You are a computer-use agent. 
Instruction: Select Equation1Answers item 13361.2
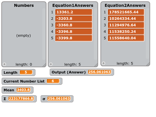click(74, 12)
